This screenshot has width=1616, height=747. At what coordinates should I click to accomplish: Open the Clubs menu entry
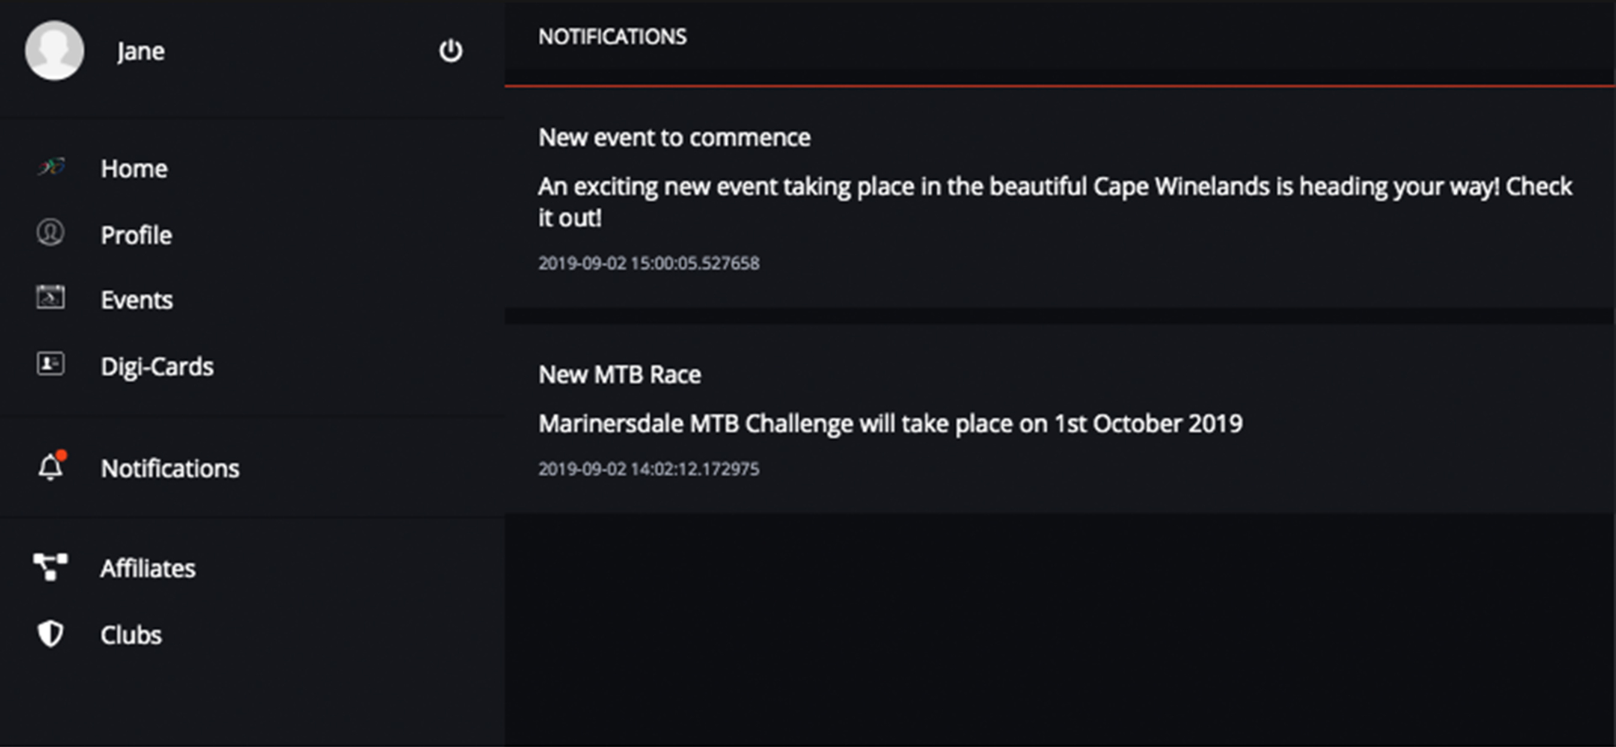(131, 635)
